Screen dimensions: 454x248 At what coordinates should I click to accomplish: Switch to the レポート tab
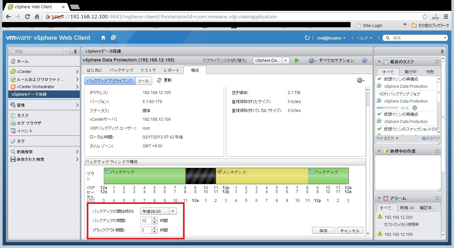pos(171,70)
